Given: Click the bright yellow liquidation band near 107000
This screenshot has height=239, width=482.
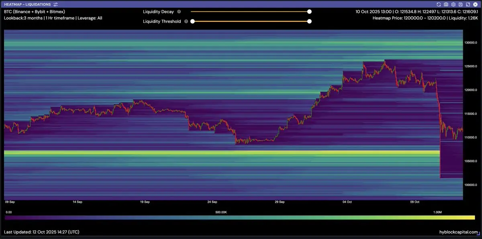Looking at the screenshot, I should coord(222,153).
